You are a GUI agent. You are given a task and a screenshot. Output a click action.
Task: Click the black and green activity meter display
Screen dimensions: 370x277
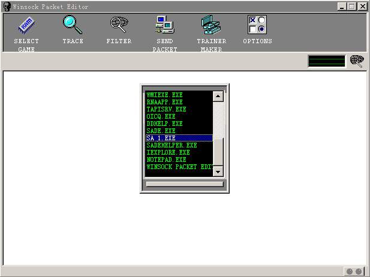point(327,61)
